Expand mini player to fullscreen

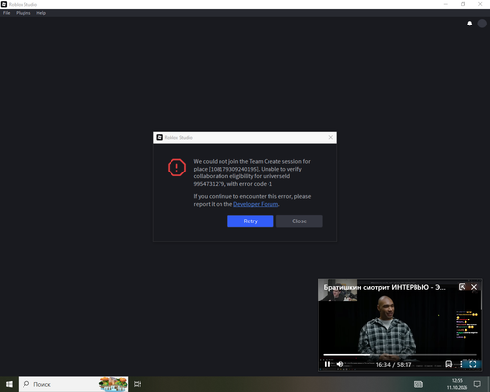472,364
